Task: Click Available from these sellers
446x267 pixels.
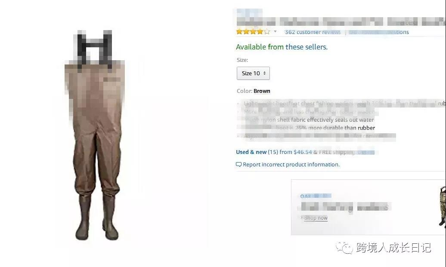Action: [282, 47]
